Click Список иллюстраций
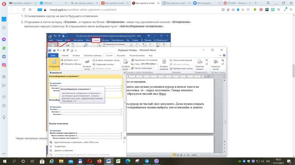Screen dimensions: 295x165 [181, 60]
